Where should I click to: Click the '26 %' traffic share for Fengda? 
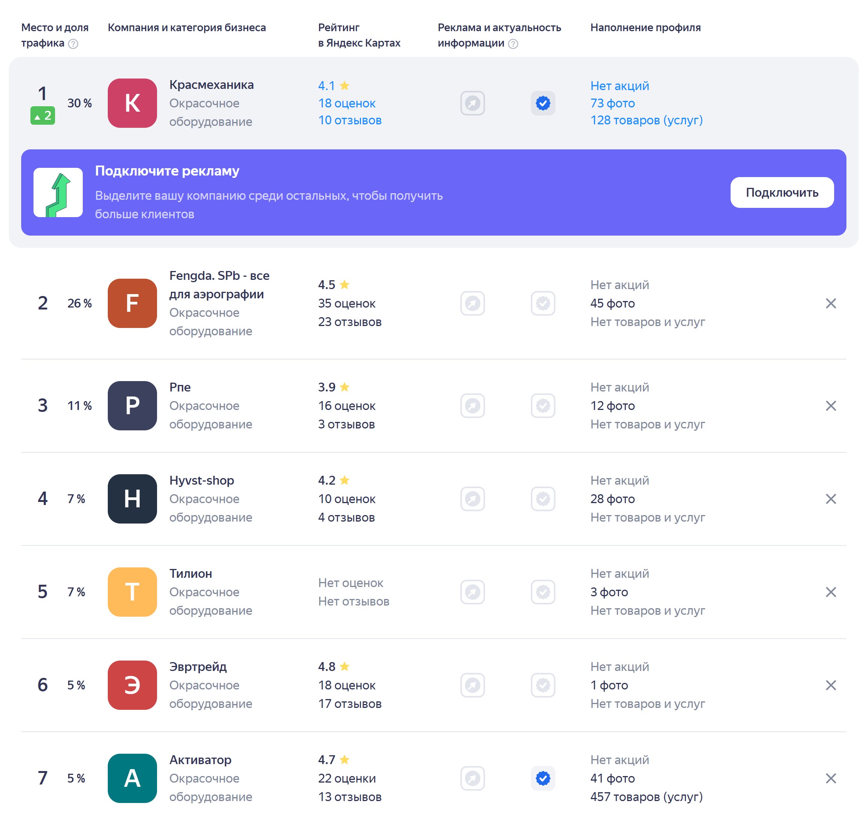click(79, 303)
